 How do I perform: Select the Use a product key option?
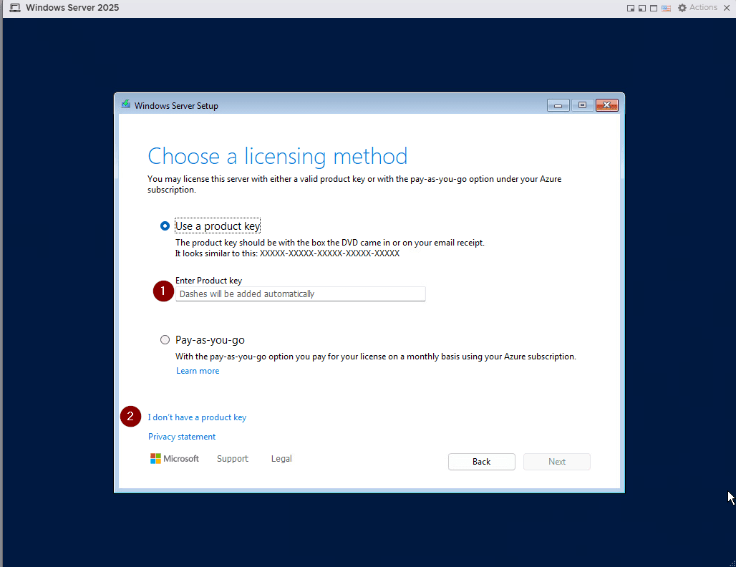[x=165, y=226]
